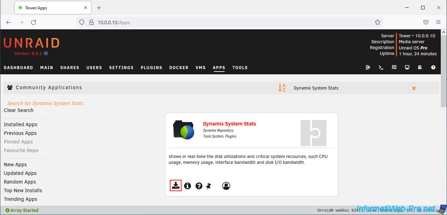Open the help question mark in header

(x=433, y=67)
